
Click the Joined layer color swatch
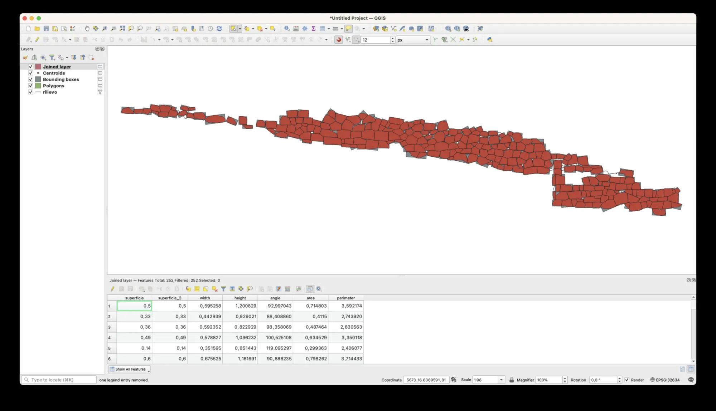tap(38, 67)
